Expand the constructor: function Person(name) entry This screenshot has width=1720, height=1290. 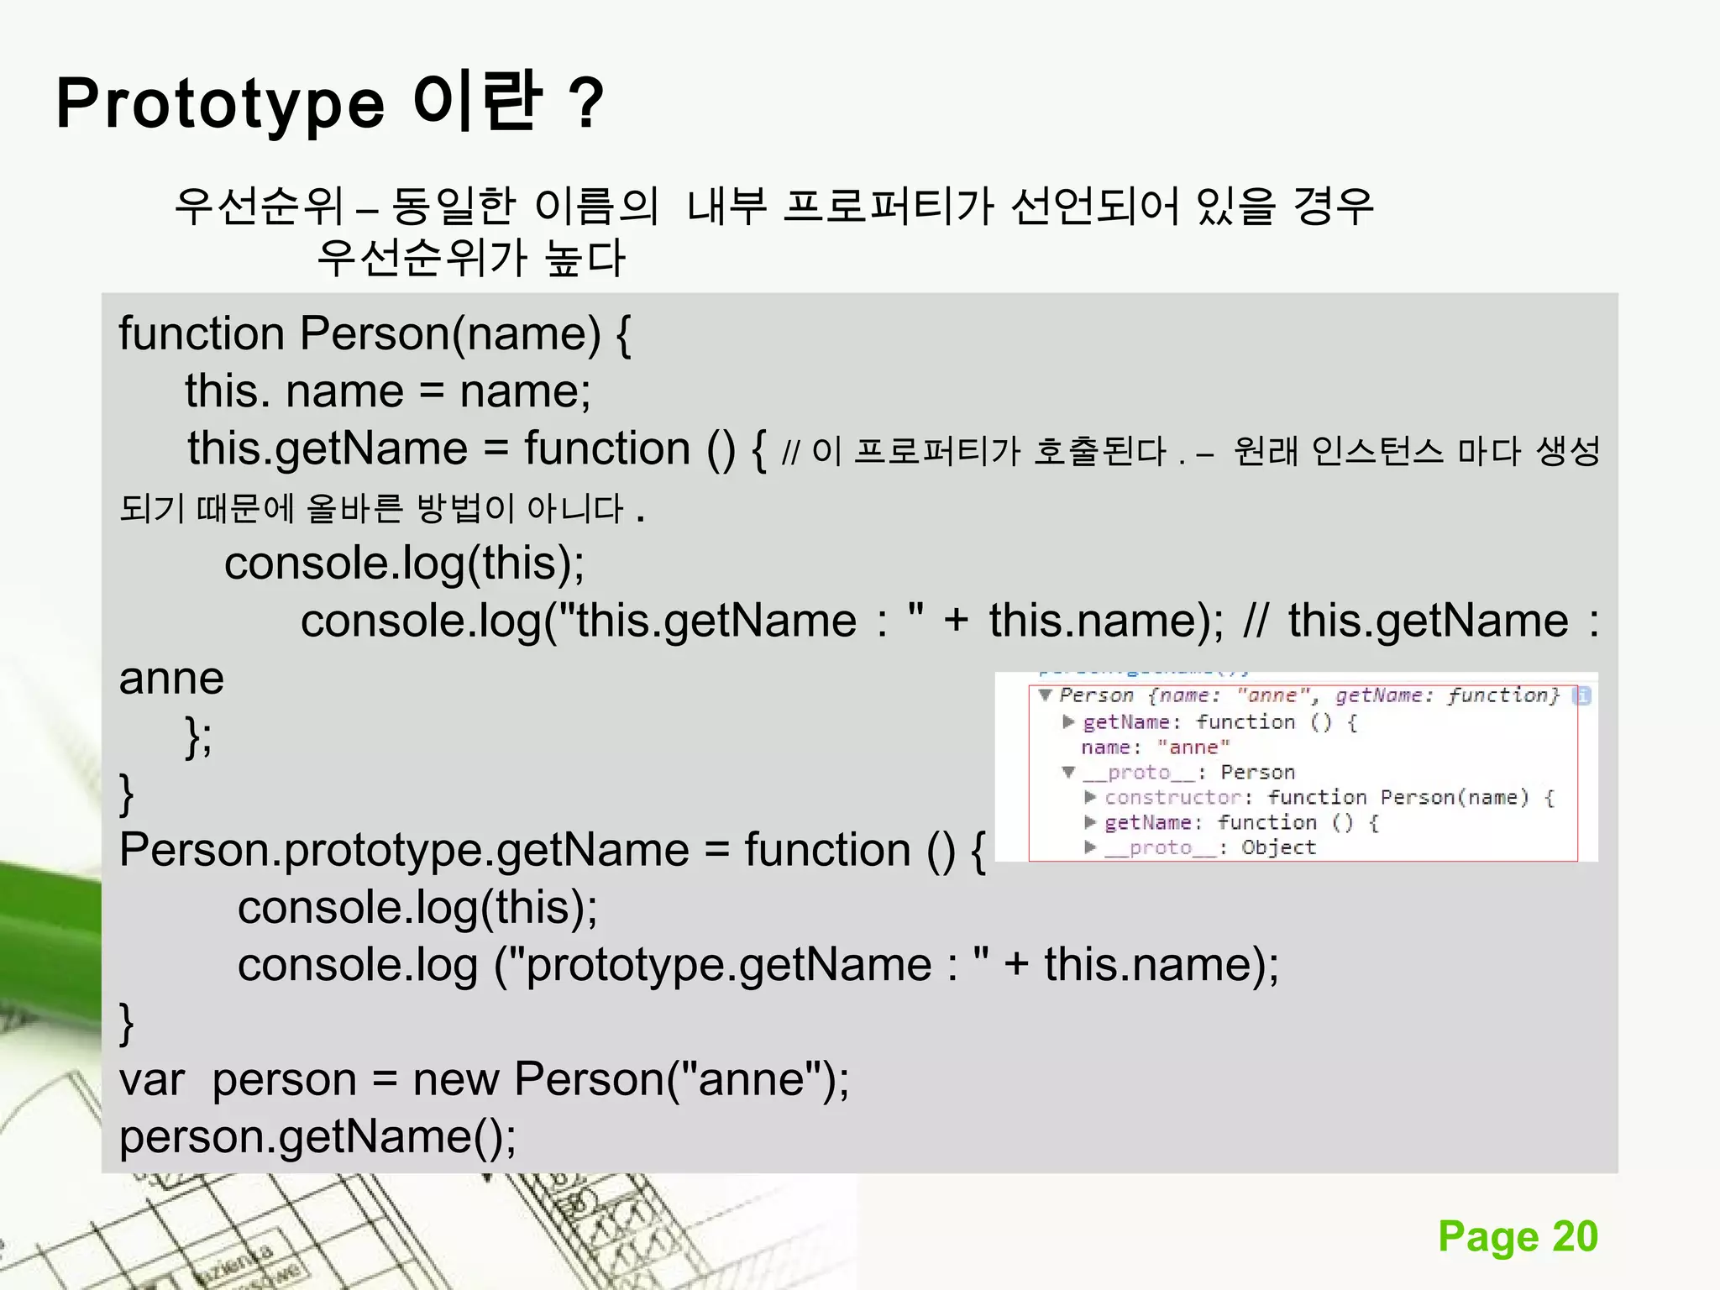[1090, 797]
